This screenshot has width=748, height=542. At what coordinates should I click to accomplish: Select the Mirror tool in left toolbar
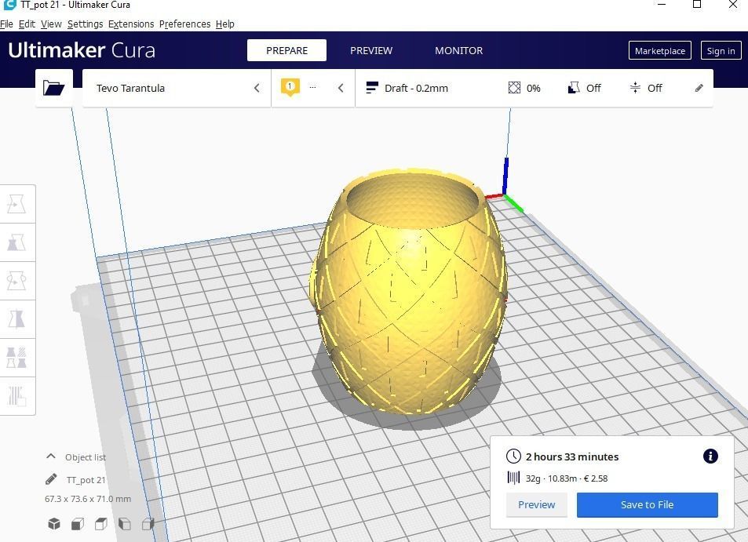[16, 319]
